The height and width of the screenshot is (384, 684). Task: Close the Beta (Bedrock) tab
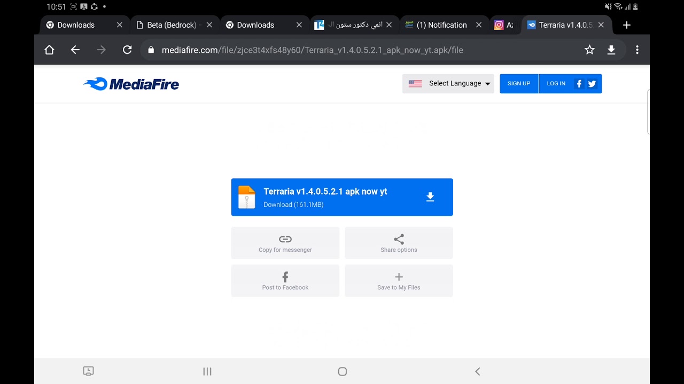209,25
